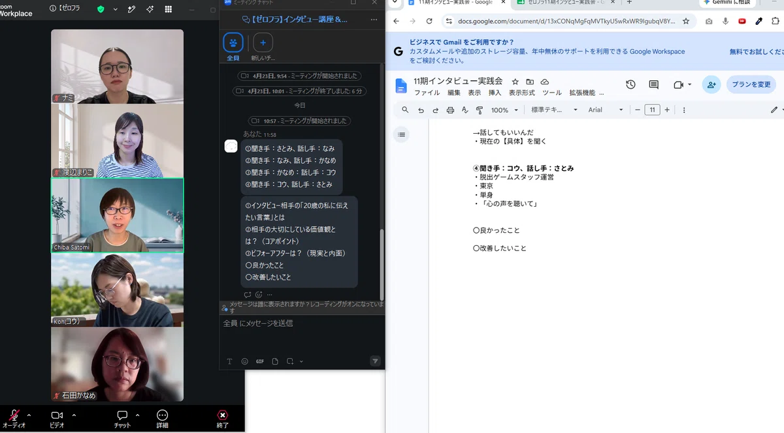Open the Zoom chat button
Screen dimensions: 784x433
click(122, 418)
